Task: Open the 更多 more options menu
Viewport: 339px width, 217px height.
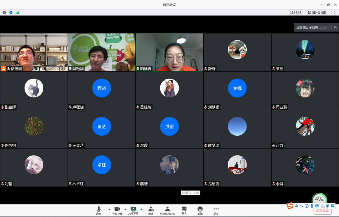Action: coord(216,210)
